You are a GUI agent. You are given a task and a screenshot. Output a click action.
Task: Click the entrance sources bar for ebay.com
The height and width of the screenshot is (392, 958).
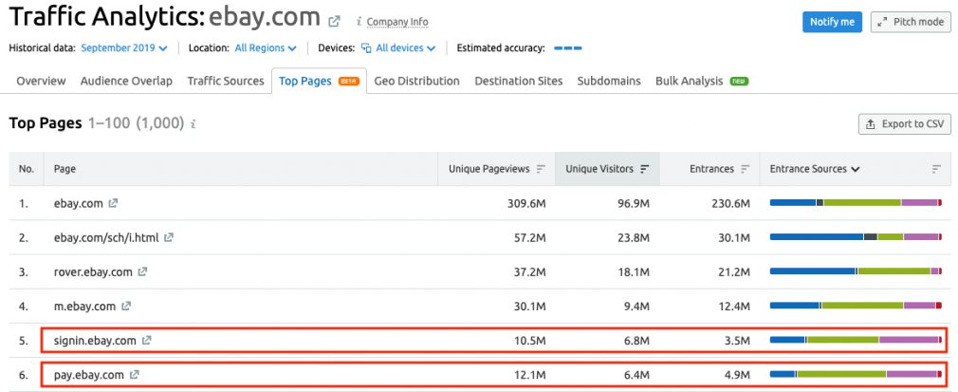point(856,202)
